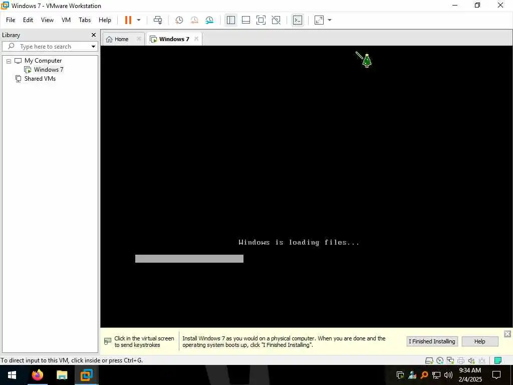513x385 pixels.
Task: Toggle the Show library sidebar icon
Action: click(230, 20)
